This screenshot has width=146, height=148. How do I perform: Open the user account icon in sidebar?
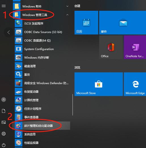pos(4,100)
